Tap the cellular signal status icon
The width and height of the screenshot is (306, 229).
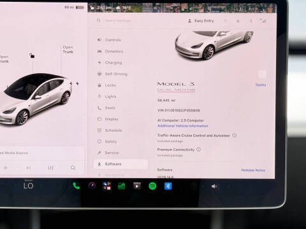[x=263, y=20]
